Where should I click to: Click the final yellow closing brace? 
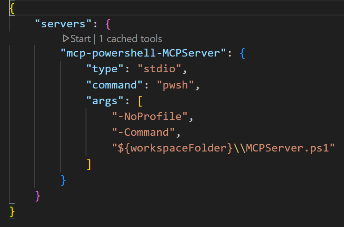(x=12, y=212)
